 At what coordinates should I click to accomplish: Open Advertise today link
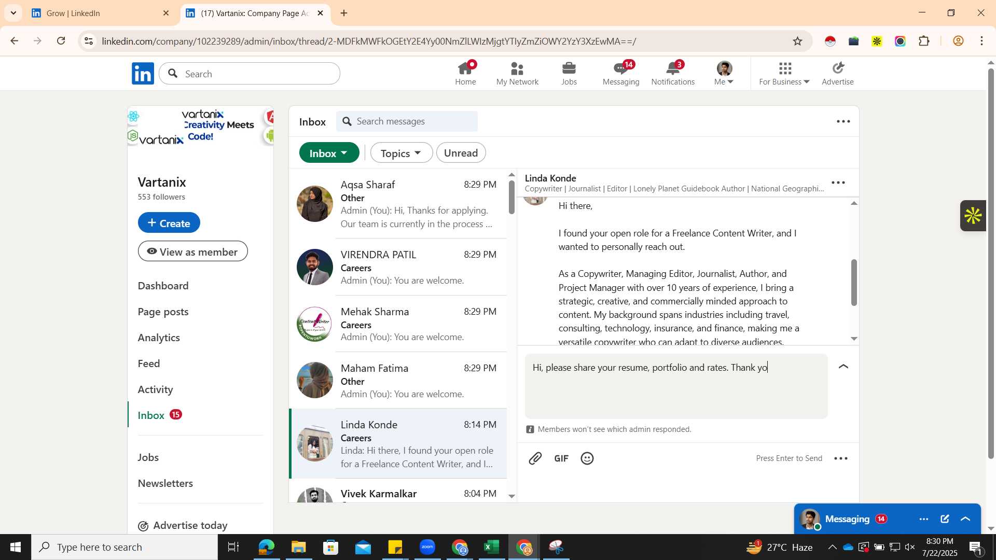click(183, 525)
